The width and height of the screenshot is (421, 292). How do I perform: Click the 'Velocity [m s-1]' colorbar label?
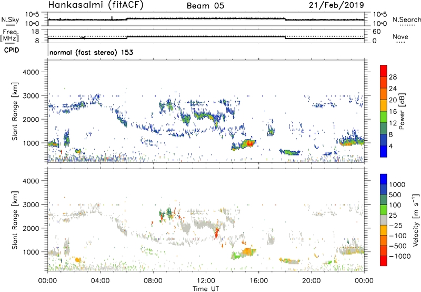[x=416, y=220]
